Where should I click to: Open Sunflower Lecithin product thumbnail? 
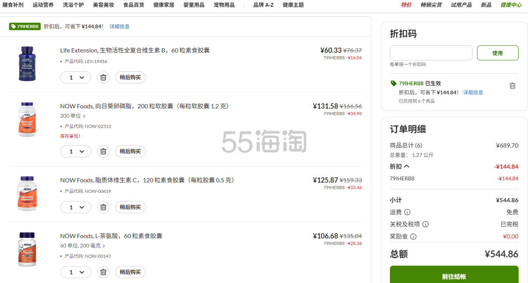27,119
